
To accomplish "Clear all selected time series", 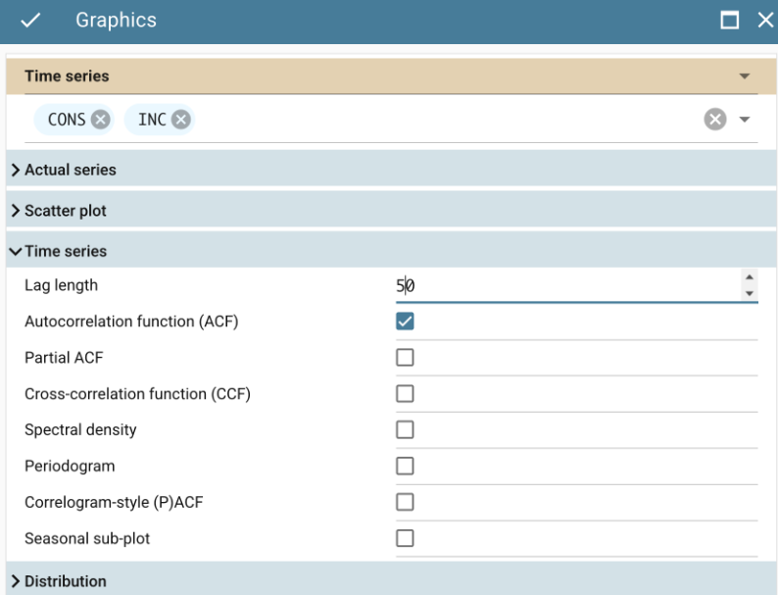I will pos(715,120).
